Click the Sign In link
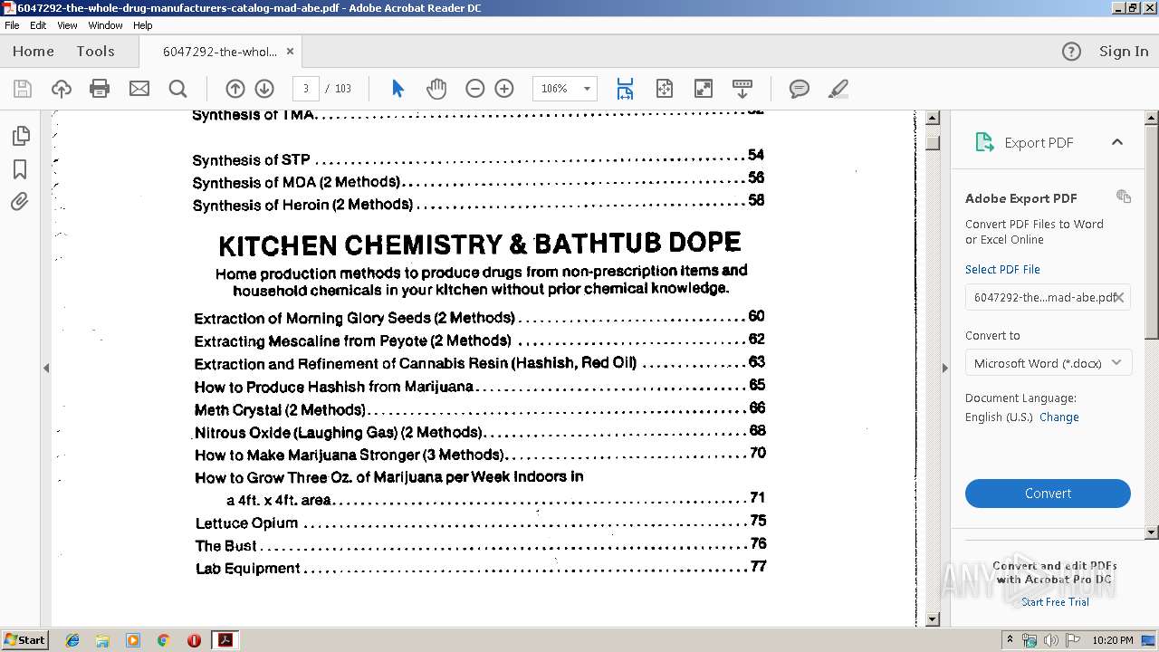Viewport: 1159px width, 652px height. (x=1124, y=52)
